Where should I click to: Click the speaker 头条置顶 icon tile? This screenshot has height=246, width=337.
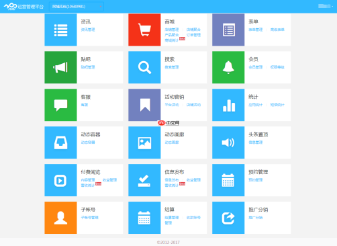pyautogui.click(x=228, y=142)
